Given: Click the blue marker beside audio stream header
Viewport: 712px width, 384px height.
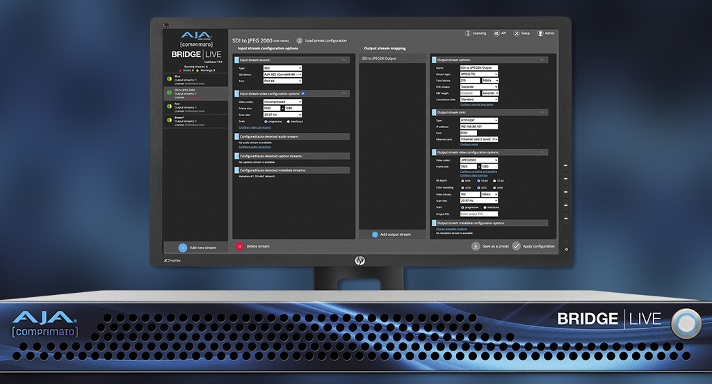Looking at the screenshot, I should [x=236, y=136].
